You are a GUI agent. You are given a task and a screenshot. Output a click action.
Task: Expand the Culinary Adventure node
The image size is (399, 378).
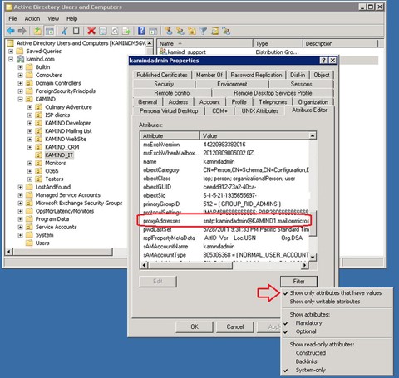[30, 107]
